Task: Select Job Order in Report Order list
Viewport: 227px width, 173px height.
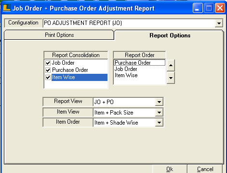Action: point(139,69)
